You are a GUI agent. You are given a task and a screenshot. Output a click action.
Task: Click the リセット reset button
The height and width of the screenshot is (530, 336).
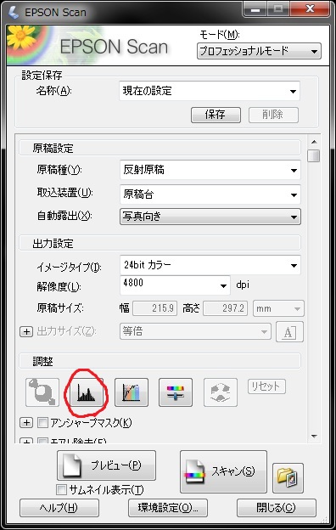pos(266,386)
